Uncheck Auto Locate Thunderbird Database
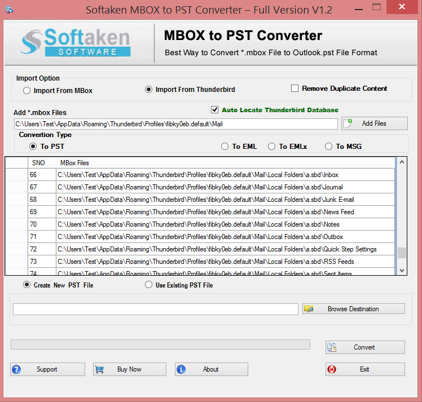This screenshot has height=402, width=422. coord(214,110)
